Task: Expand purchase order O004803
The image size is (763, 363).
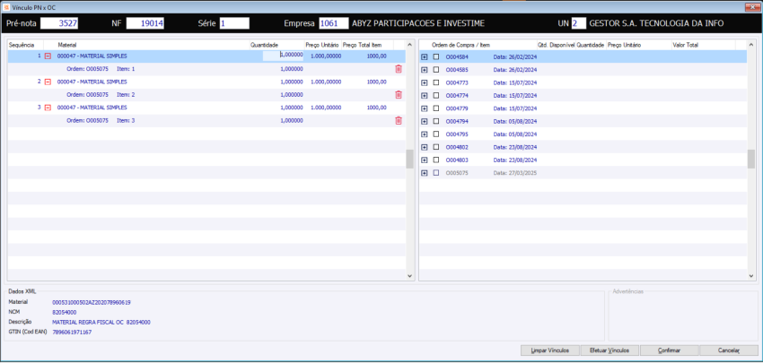Action: coord(425,160)
